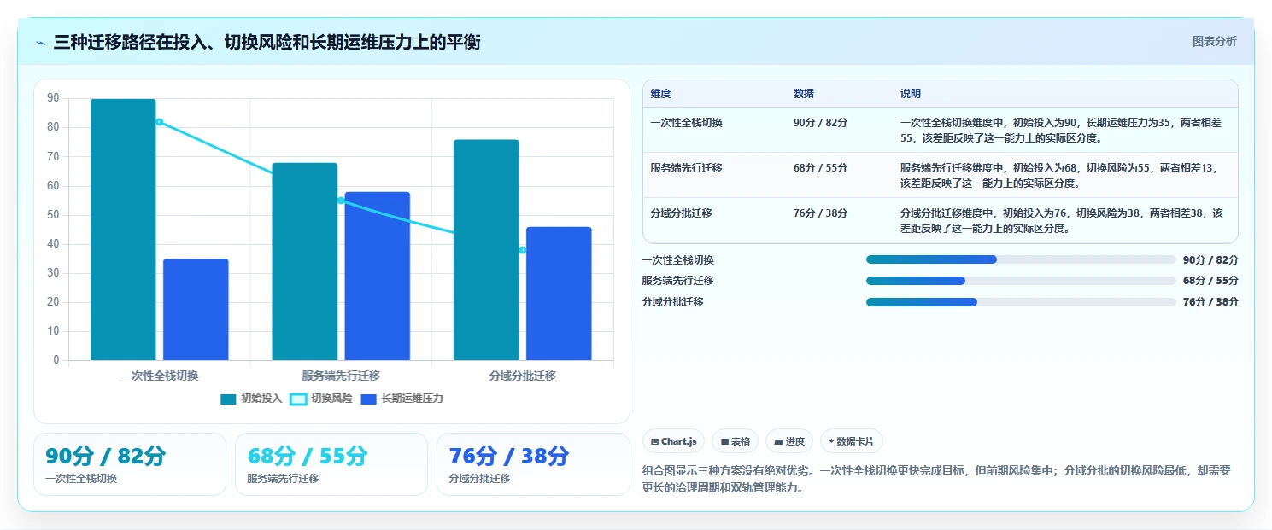Click the summary paragraph starting 组合图显示
Viewport: 1272px width, 530px height.
936,480
